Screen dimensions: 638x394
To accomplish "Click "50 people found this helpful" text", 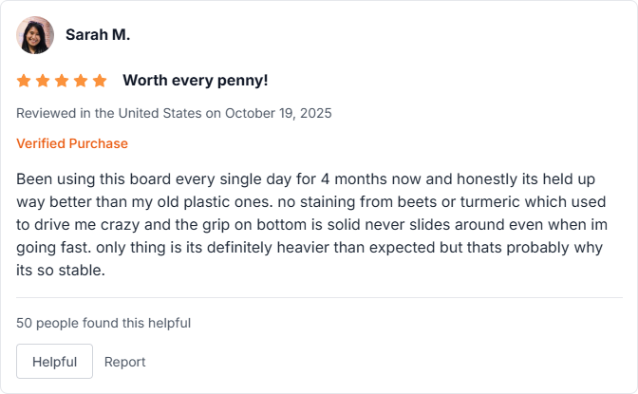I will pyautogui.click(x=103, y=323).
